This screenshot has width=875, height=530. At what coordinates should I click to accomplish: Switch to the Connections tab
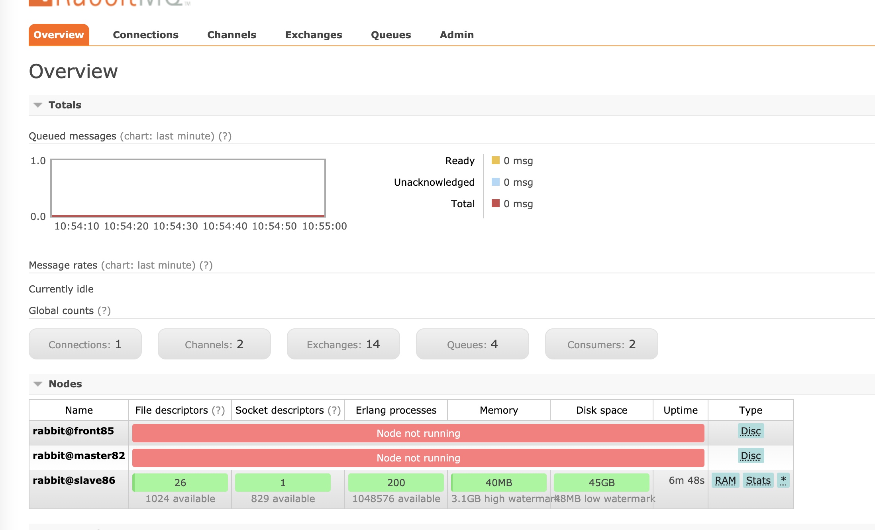(x=145, y=35)
